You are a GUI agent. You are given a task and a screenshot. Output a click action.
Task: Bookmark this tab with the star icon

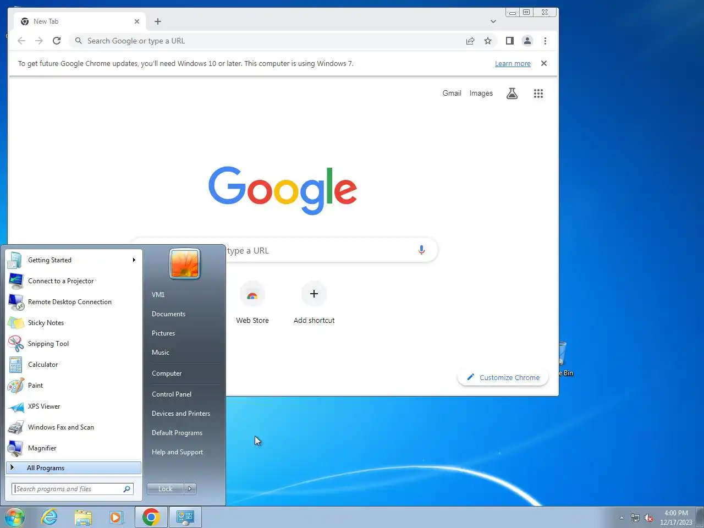488,41
